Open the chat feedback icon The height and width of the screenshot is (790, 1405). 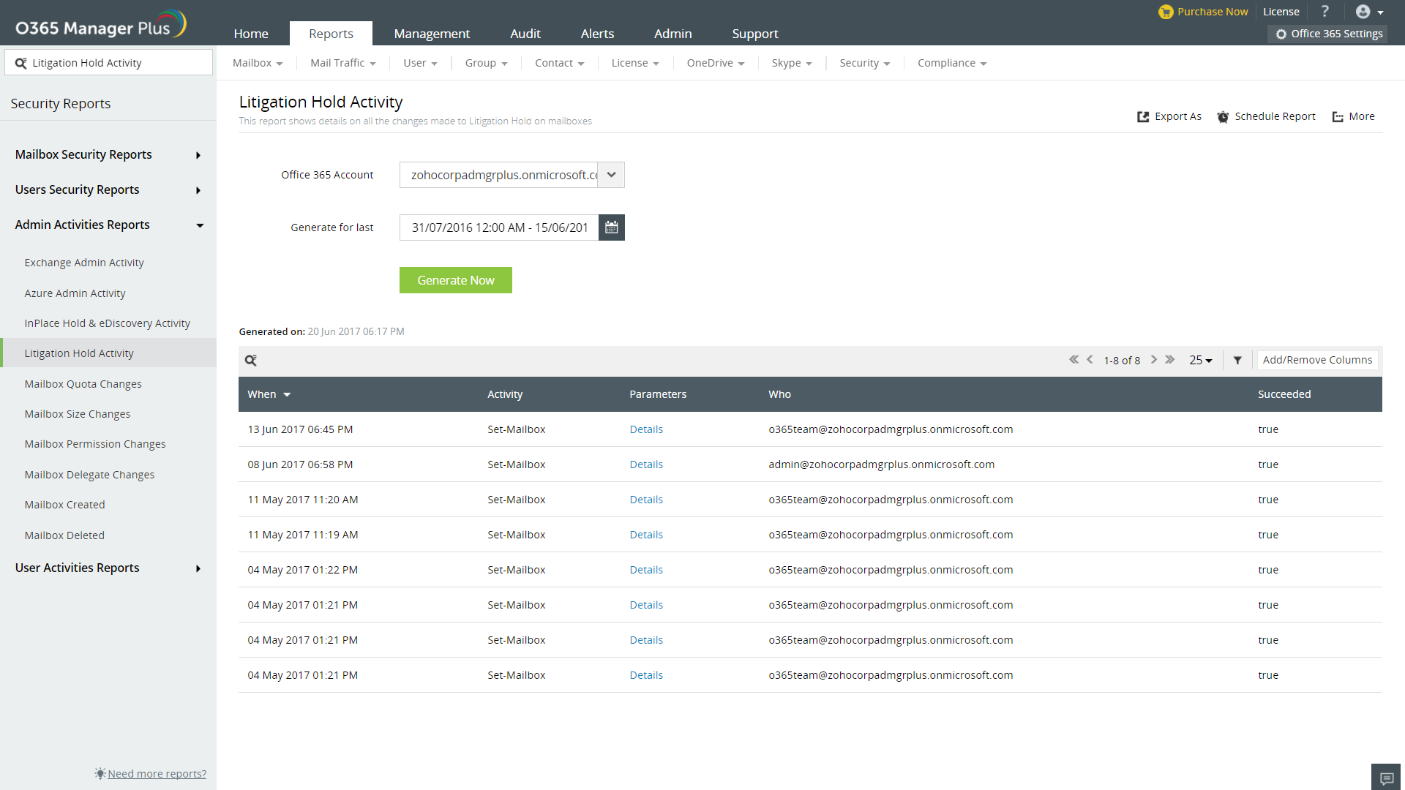pyautogui.click(x=1386, y=778)
